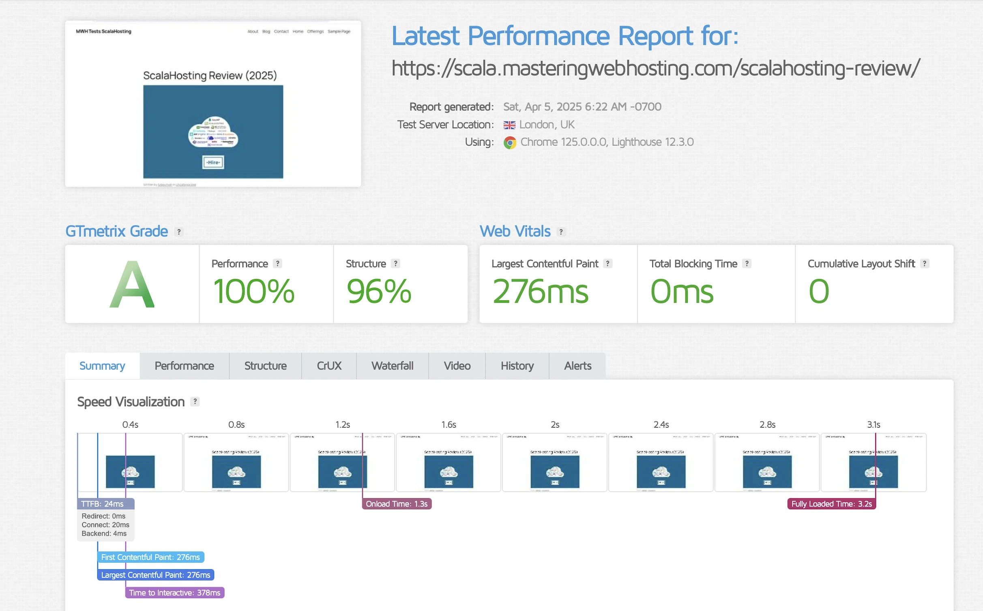Open Total Blocking Time help icon
This screenshot has width=983, height=611.
(747, 263)
